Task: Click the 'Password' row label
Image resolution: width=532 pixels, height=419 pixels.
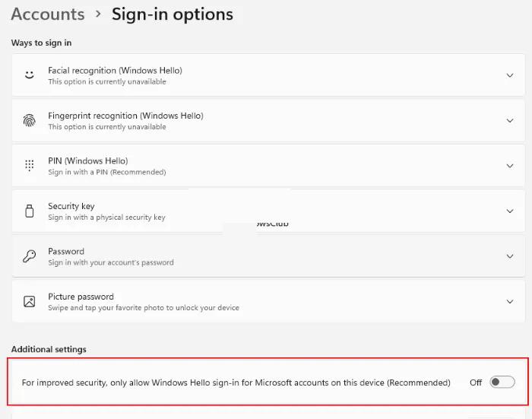Action: click(x=66, y=251)
